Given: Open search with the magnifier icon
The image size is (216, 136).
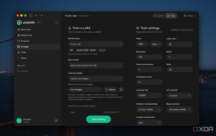Looking at the screenshot, I should click(57, 22).
